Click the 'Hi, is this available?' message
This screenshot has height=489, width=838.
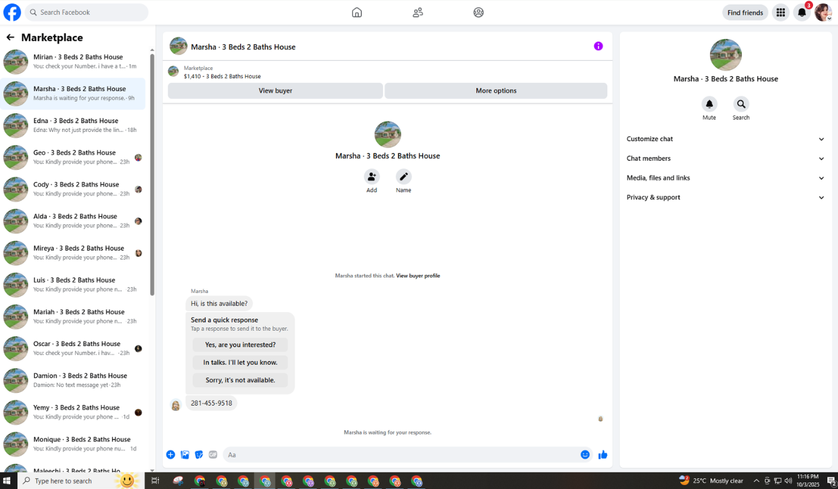(x=219, y=303)
